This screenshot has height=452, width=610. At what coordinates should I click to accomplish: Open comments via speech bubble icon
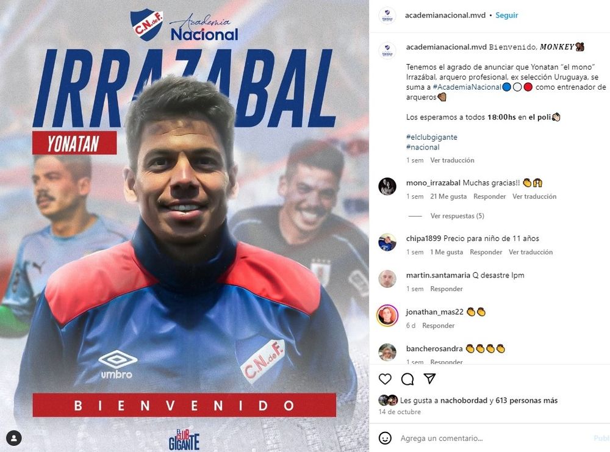coord(407,379)
